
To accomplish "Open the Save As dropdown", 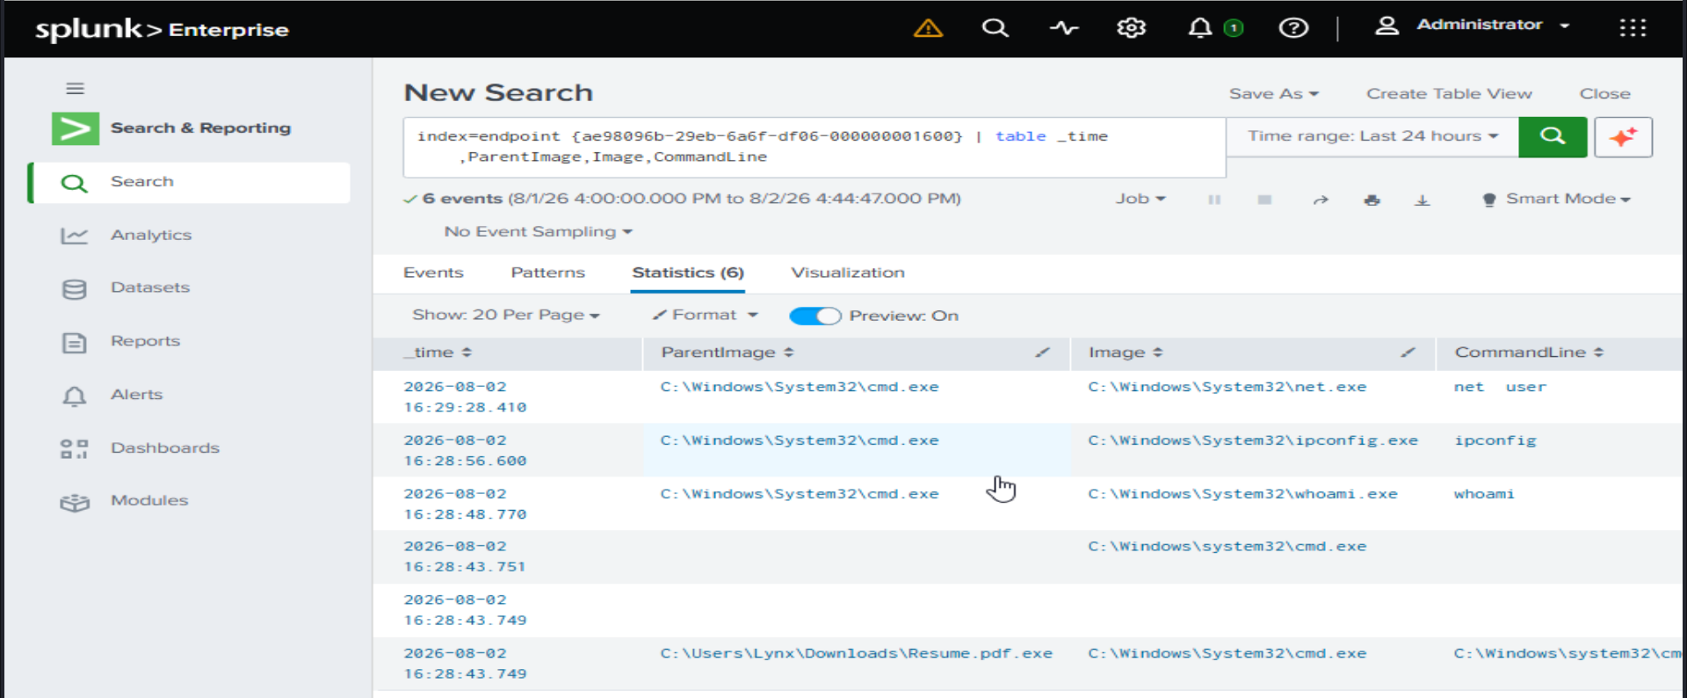I will (x=1273, y=93).
